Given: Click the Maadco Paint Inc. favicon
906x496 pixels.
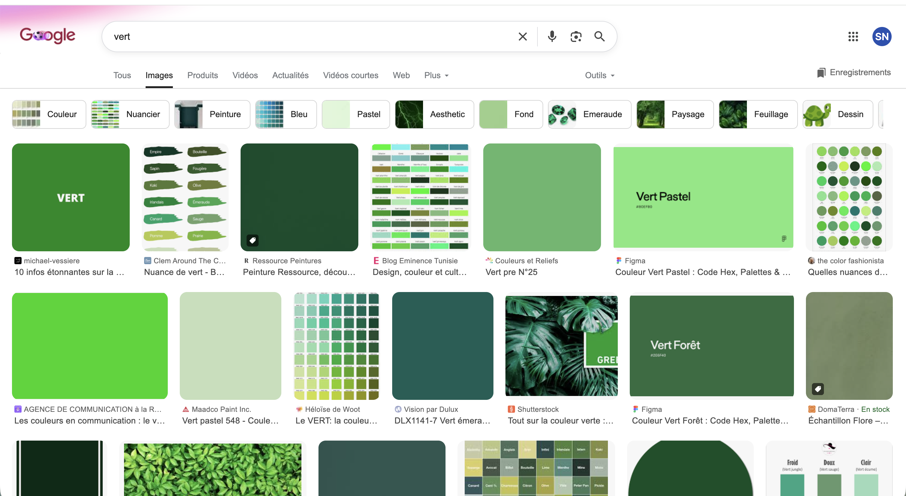Looking at the screenshot, I should point(186,409).
